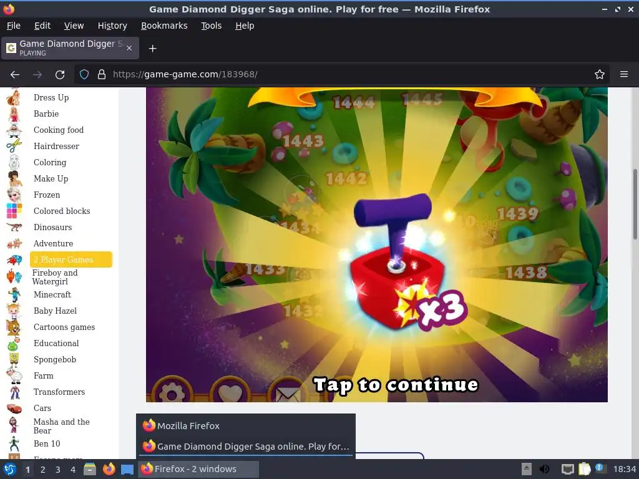639x479 pixels.
Task: Select the Game Diamond Digger browser tab
Action: click(x=70, y=48)
